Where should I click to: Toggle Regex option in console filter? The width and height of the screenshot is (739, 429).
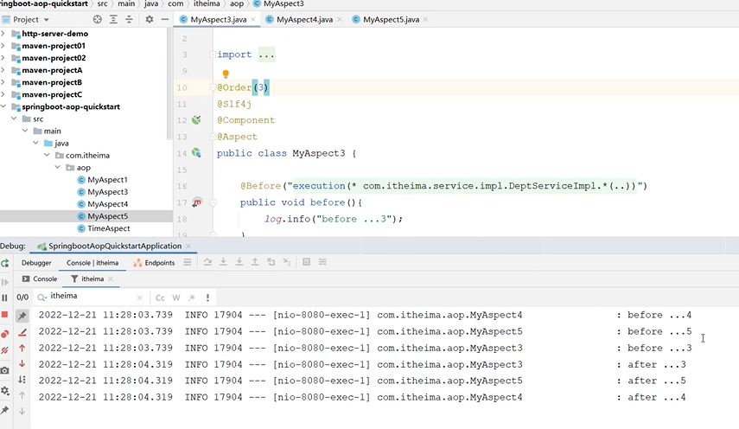click(x=191, y=298)
